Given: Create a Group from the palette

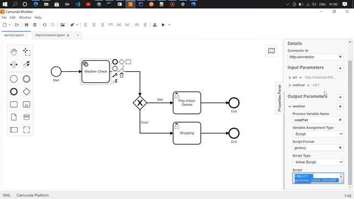Looking at the screenshot, I should (x=27, y=130).
